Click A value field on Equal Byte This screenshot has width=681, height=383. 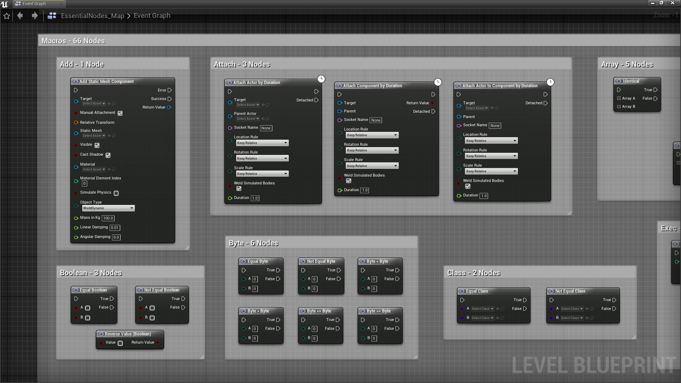255,279
